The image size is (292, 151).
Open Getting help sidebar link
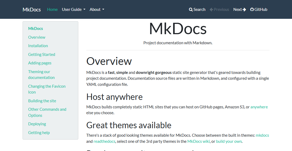[39, 133]
